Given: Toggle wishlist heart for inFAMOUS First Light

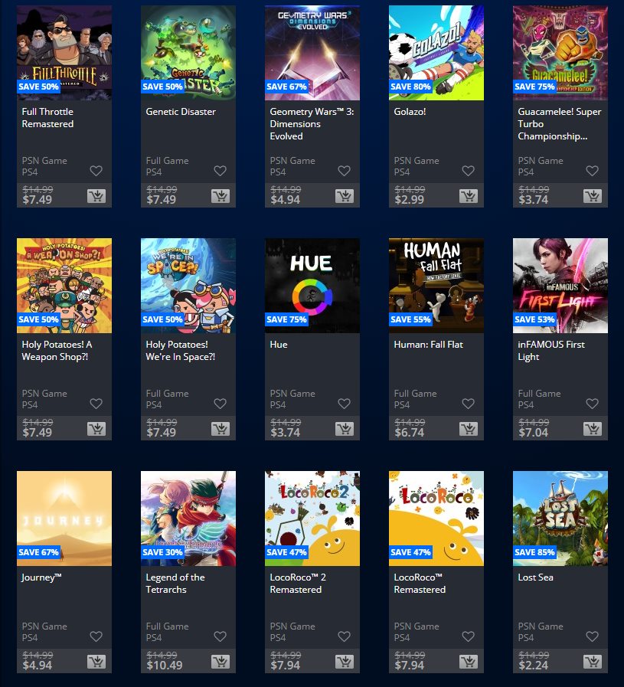Looking at the screenshot, I should [x=592, y=403].
